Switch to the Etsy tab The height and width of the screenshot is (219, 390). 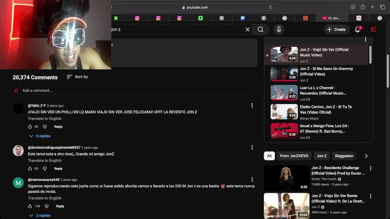(305, 18)
